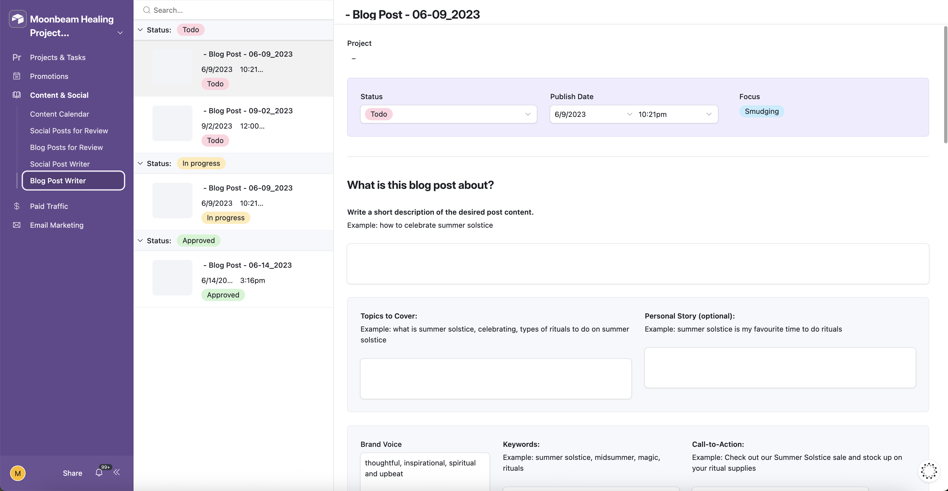Image resolution: width=948 pixels, height=491 pixels.
Task: Focus the Search field
Action: pos(233,10)
